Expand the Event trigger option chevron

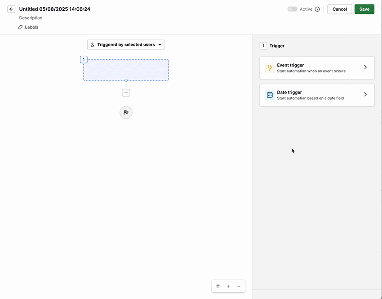coord(365,67)
